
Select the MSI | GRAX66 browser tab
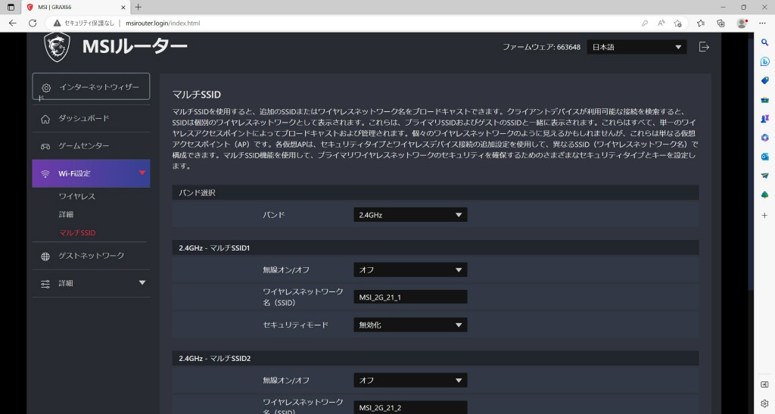(x=76, y=8)
